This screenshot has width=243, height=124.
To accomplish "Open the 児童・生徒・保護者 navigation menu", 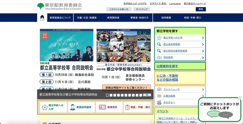I will (x=87, y=18).
